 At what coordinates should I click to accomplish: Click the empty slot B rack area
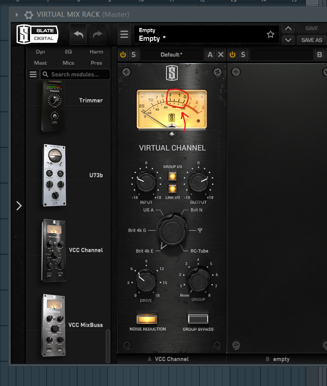point(277,208)
